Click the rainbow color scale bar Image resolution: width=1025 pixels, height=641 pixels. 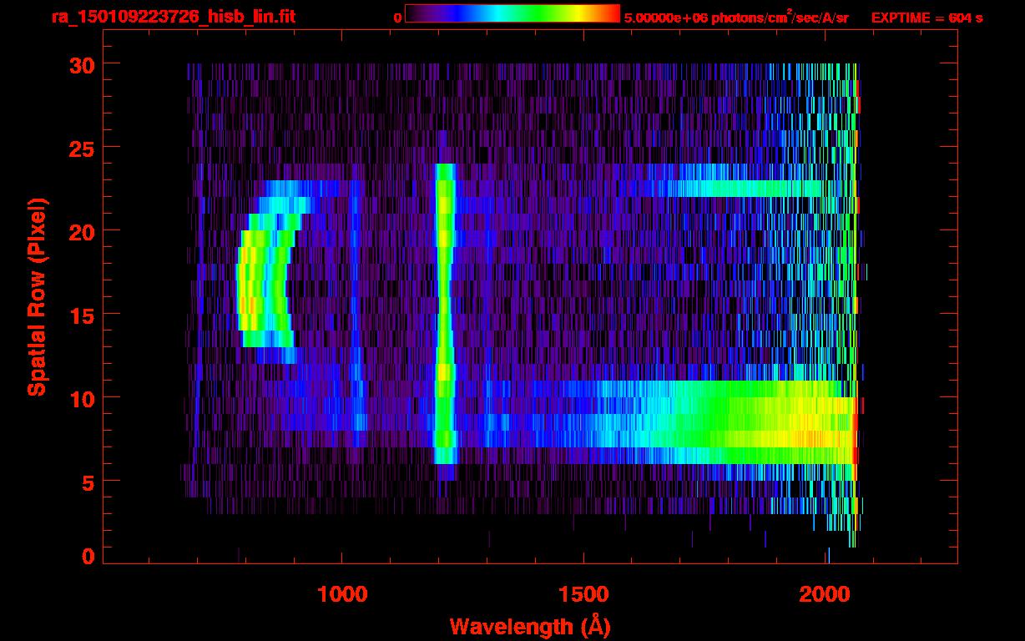[x=512, y=13]
